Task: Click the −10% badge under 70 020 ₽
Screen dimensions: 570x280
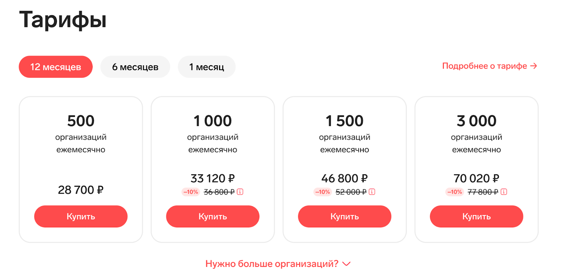Action: (x=455, y=192)
